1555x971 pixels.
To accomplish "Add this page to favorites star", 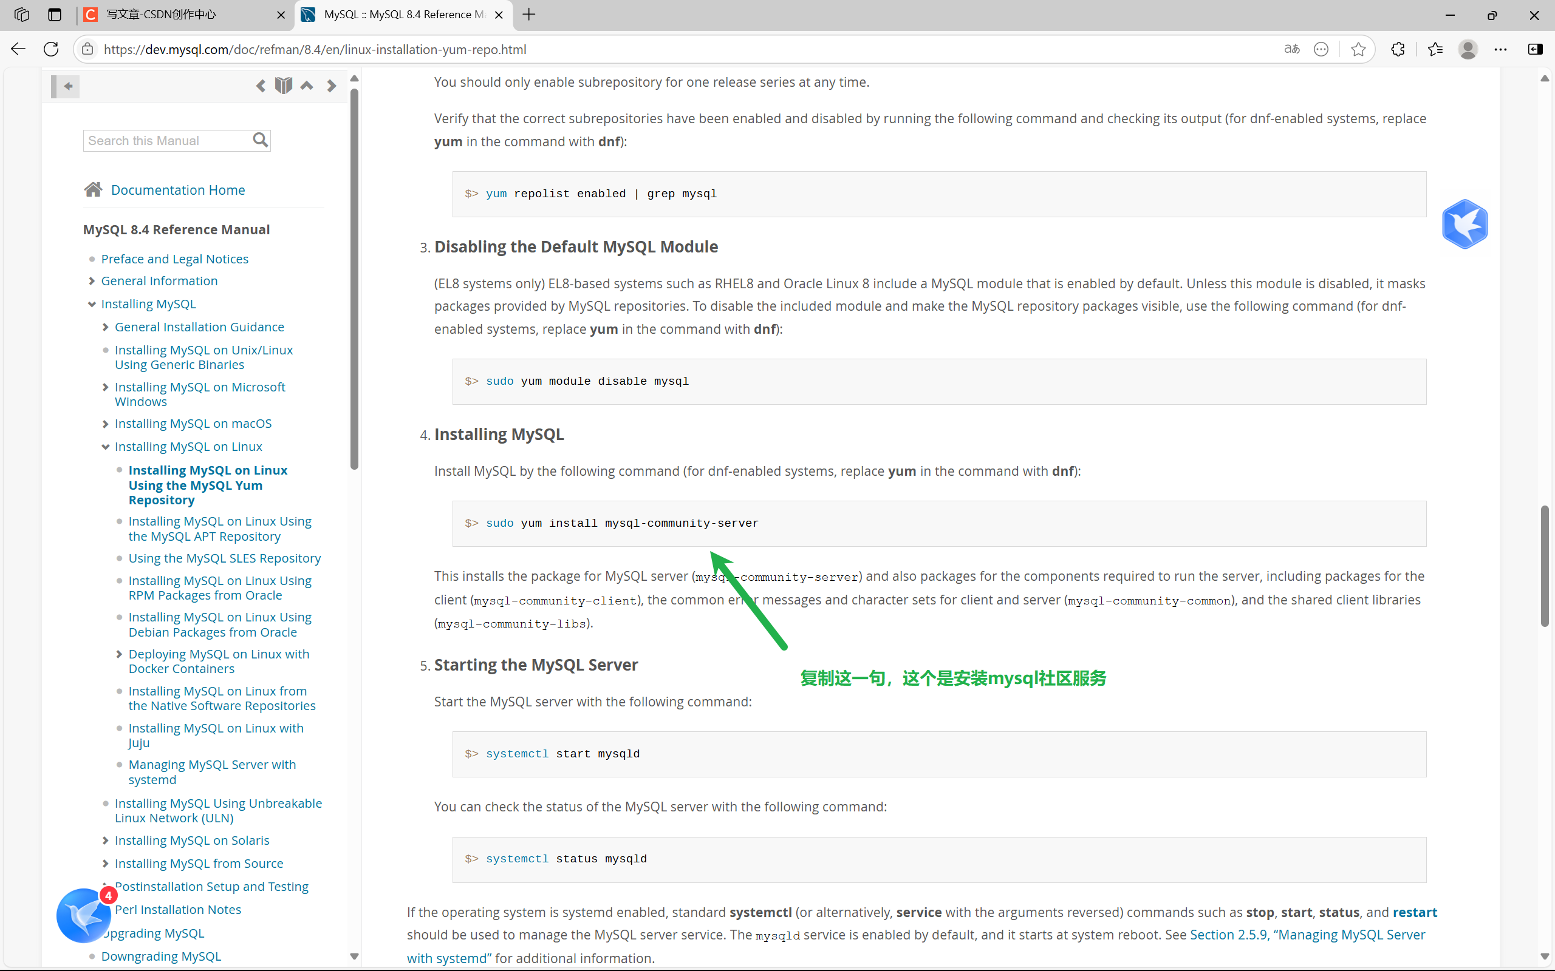I will (1358, 49).
